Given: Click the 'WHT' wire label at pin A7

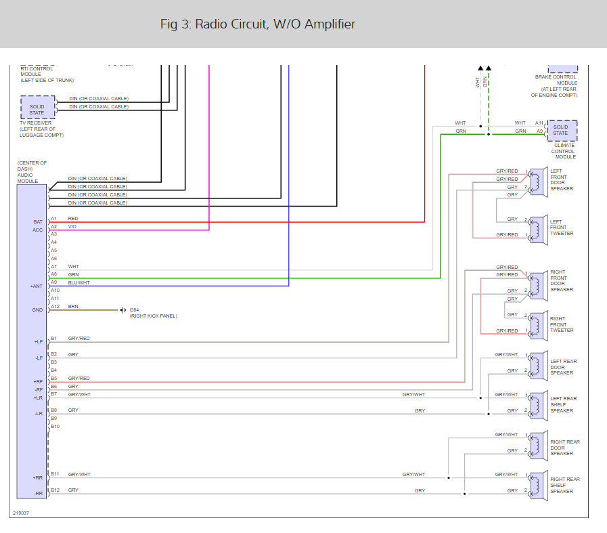Looking at the screenshot, I should tap(74, 267).
